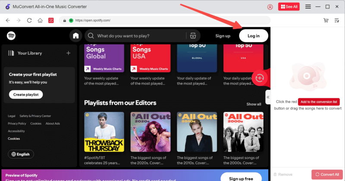Open the Browse icon in search bar

[193, 36]
